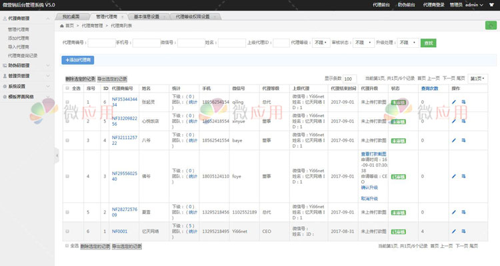The image size is (500, 266).
Task: Expand the 模板界面风格 sidebar section
Action: pos(27,96)
